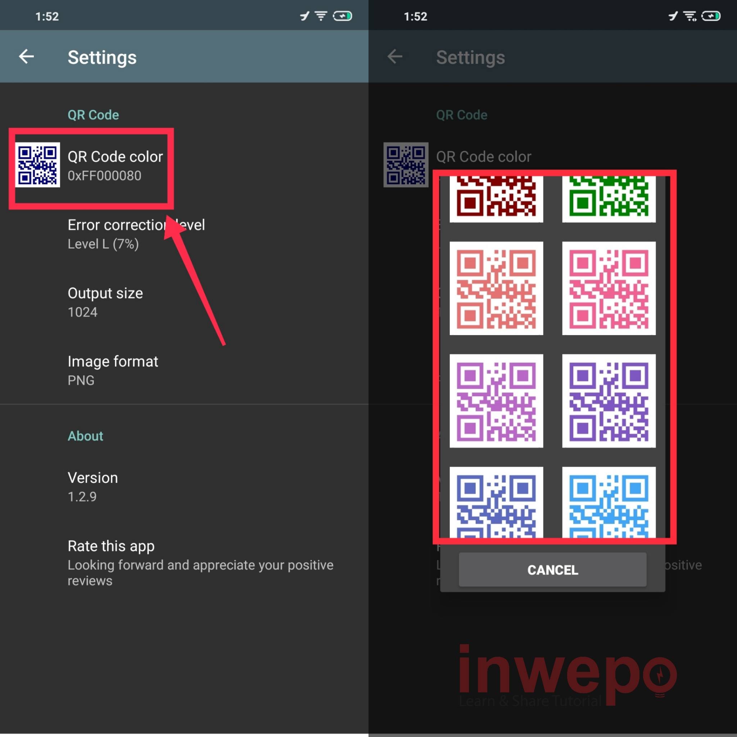This screenshot has width=737, height=737.
Task: Open QR Code color setting
Action: (x=115, y=166)
